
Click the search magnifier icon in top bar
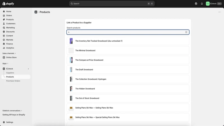[x=72, y=4]
